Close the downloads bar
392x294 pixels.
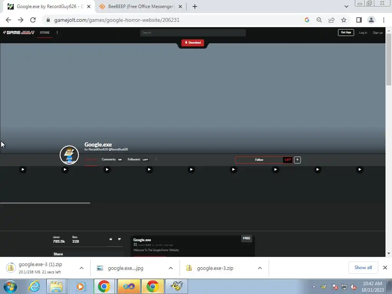[x=385, y=268]
